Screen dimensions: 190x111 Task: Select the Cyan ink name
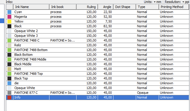18,12
